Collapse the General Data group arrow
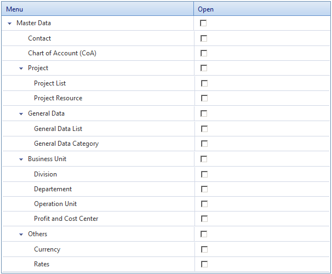 (21, 114)
